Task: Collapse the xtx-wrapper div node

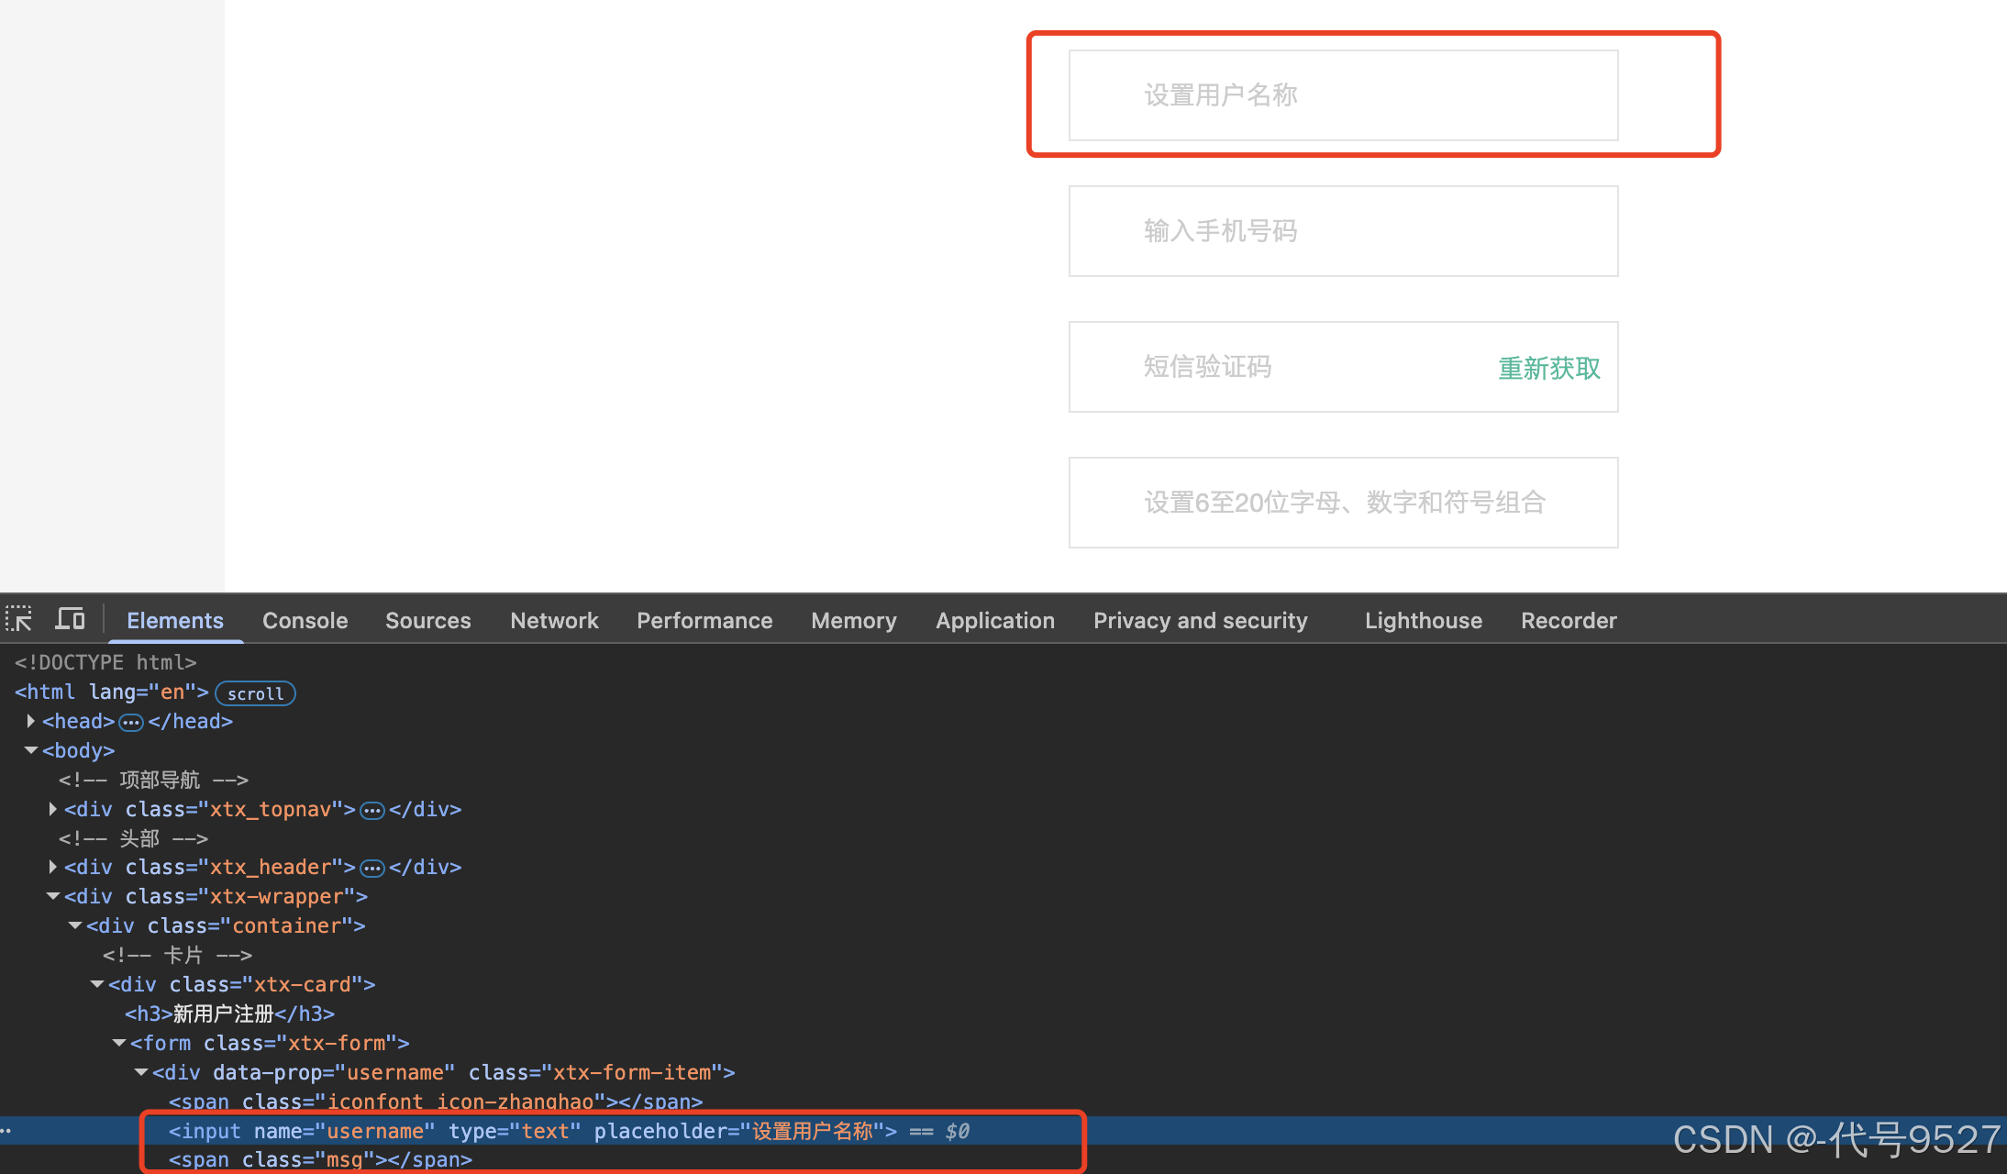Action: (53, 896)
